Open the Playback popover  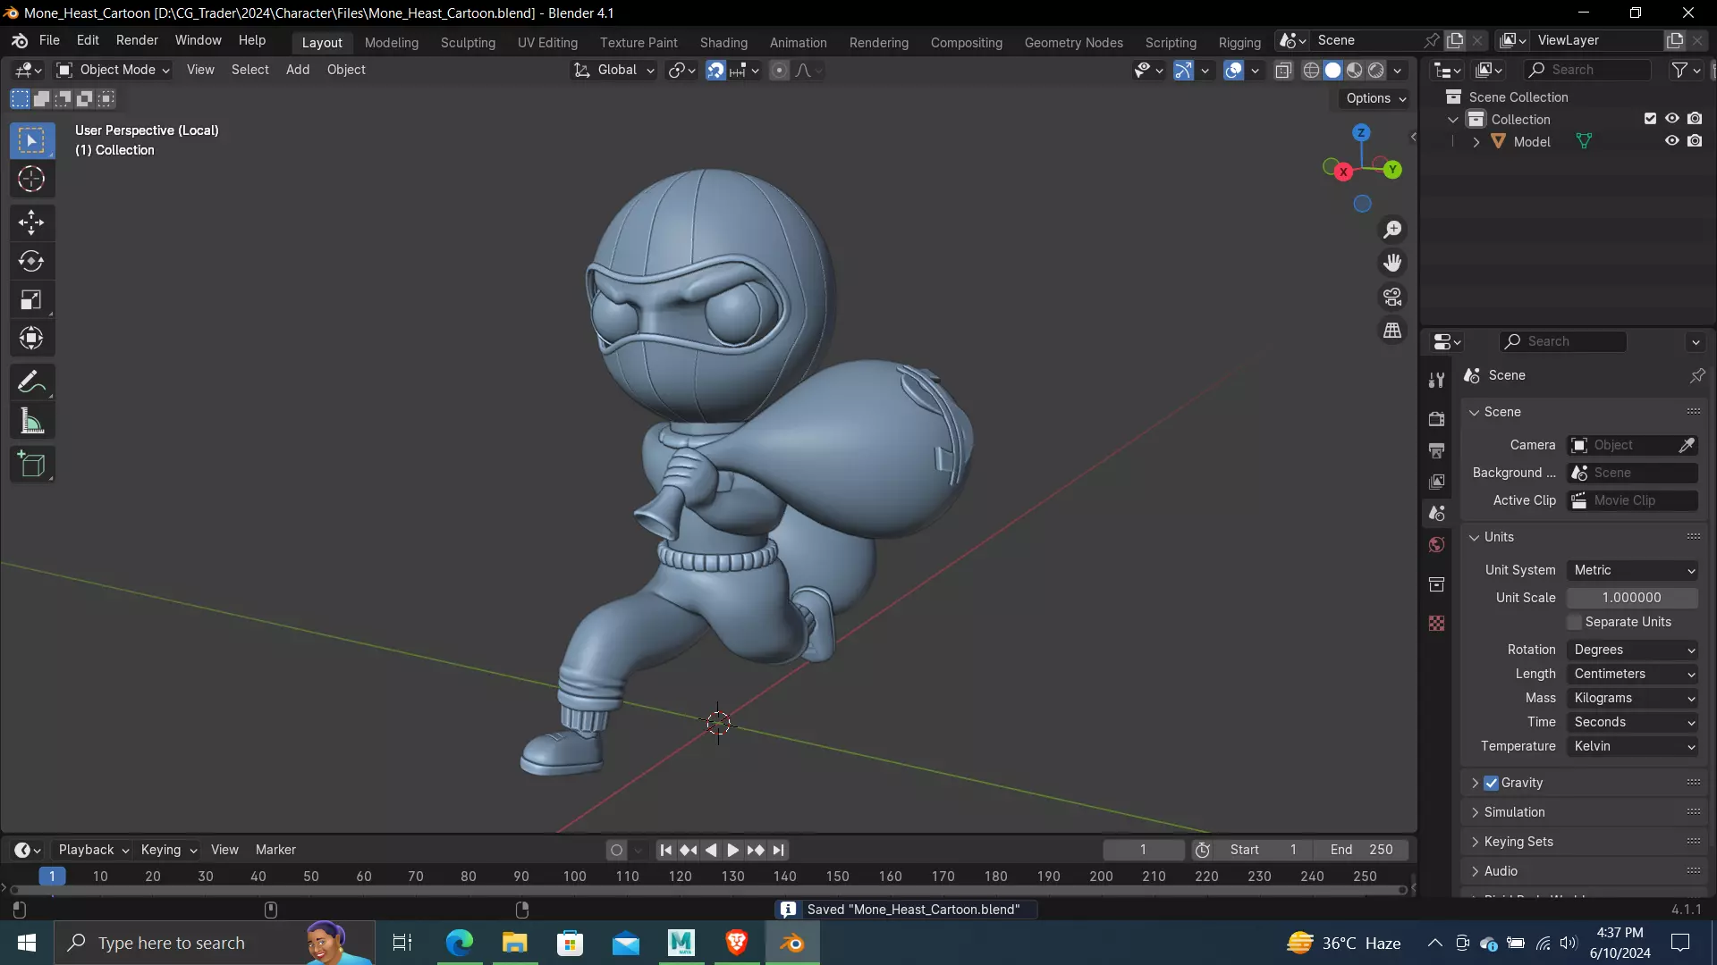[x=93, y=850]
